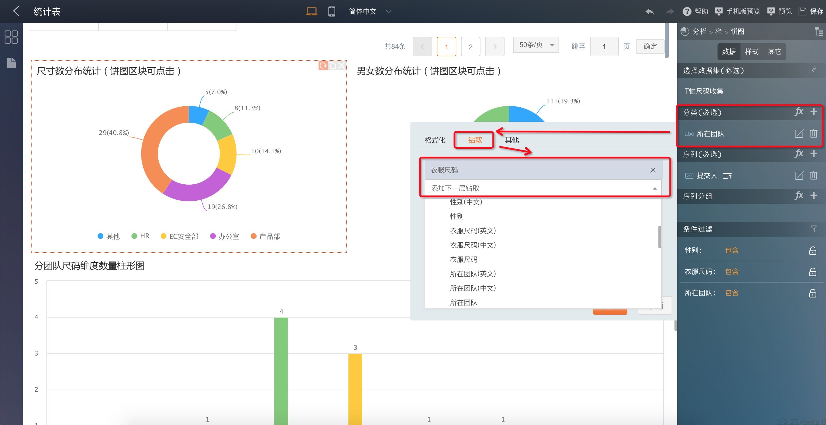
Task: Edit the 提交人 series field
Action: [x=799, y=175]
